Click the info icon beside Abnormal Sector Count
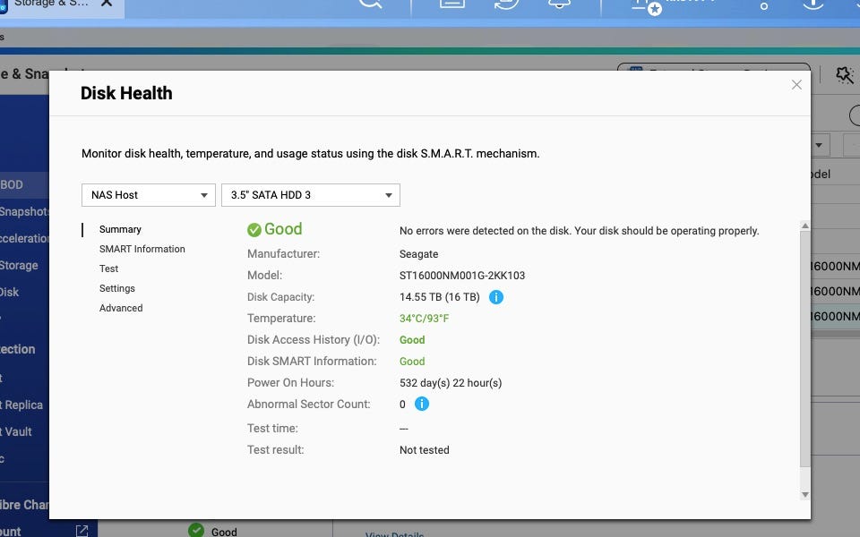 click(x=422, y=405)
